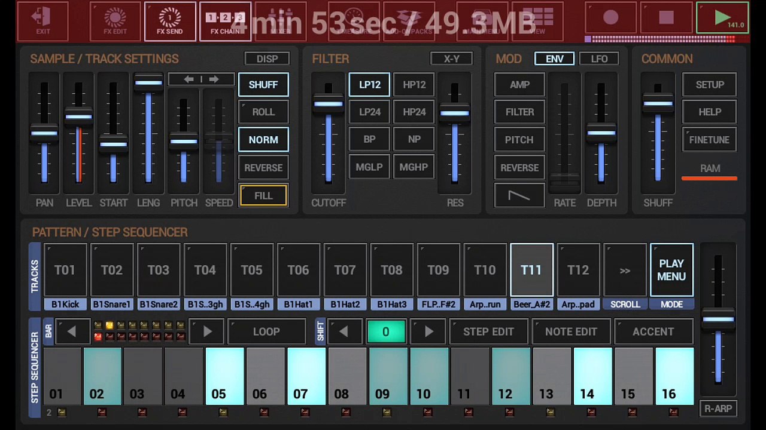Toggle NORM playback mode

pos(263,140)
